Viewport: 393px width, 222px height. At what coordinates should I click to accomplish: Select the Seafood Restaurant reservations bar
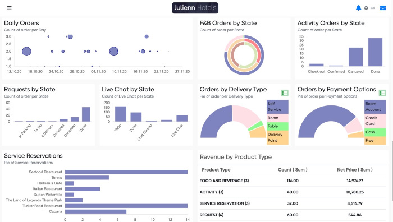126,172
